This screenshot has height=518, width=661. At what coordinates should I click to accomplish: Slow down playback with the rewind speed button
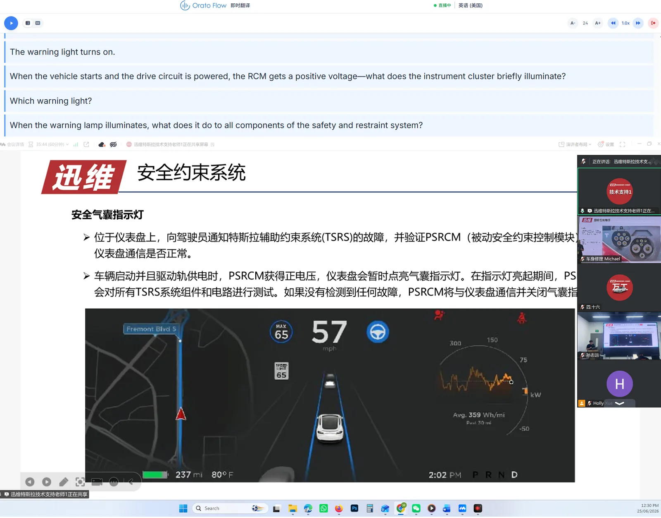(x=613, y=23)
